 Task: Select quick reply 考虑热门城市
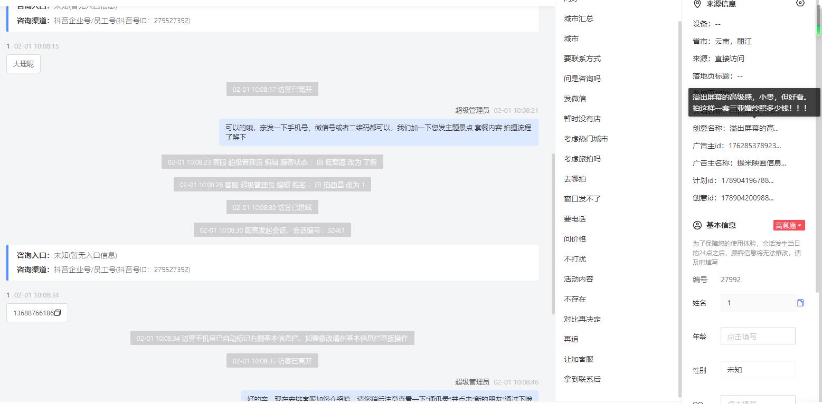[x=586, y=139]
